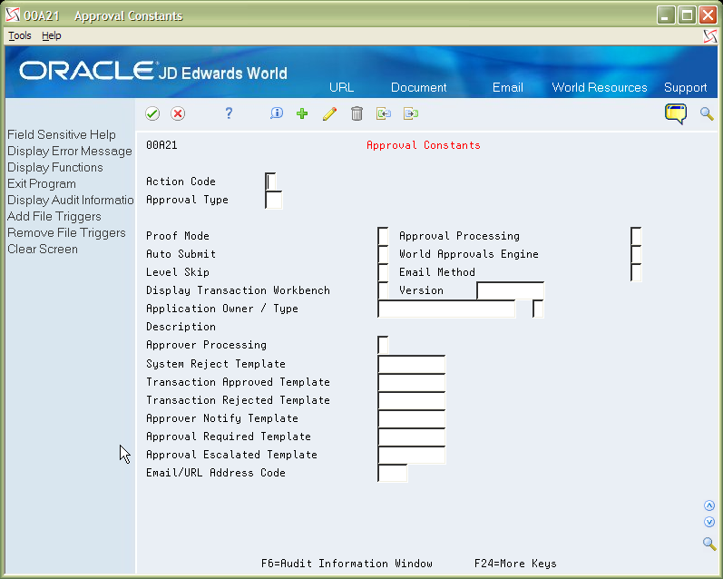This screenshot has width=723, height=579.
Task: Click the Approval Processing field
Action: 636,236
